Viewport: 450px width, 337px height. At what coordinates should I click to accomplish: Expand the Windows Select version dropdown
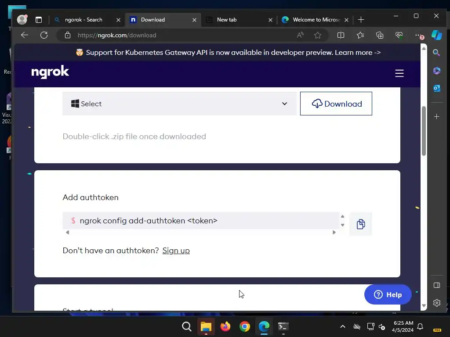pyautogui.click(x=180, y=104)
